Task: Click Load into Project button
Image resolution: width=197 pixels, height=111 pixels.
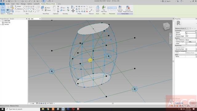Action: click(120, 9)
